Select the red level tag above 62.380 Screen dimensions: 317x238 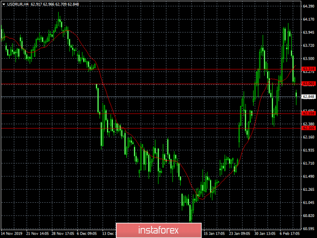coord(308,114)
